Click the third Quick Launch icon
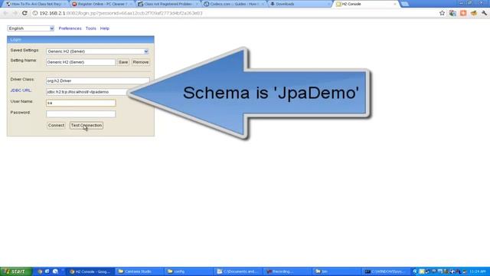This screenshot has height=276, width=490. coord(55,271)
